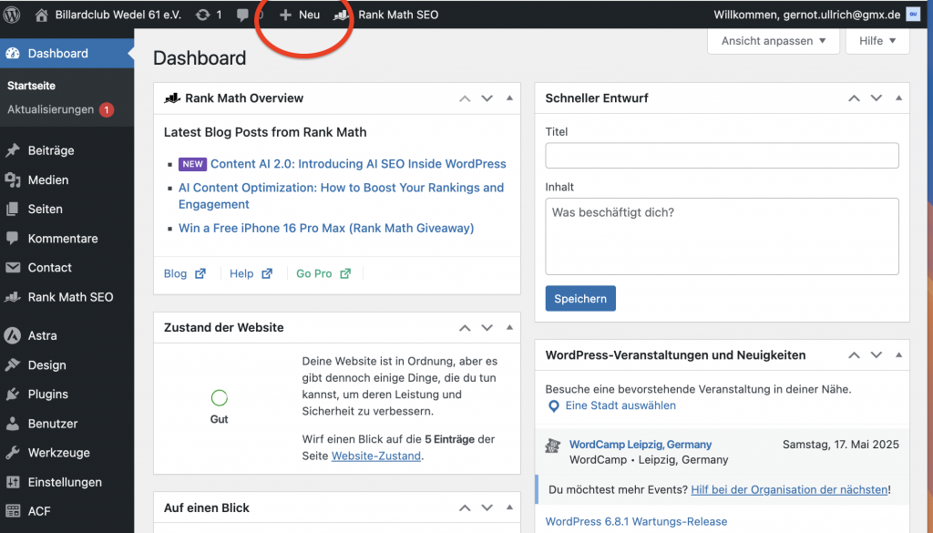The height and width of the screenshot is (533, 933).
Task: Collapse the Rank Math Overview panel
Action: tap(509, 98)
